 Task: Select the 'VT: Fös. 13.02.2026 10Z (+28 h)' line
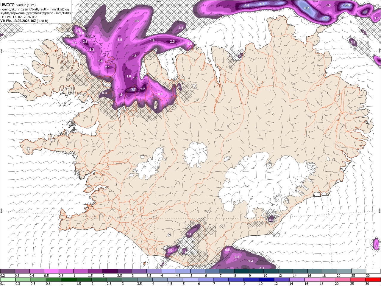[24, 21]
